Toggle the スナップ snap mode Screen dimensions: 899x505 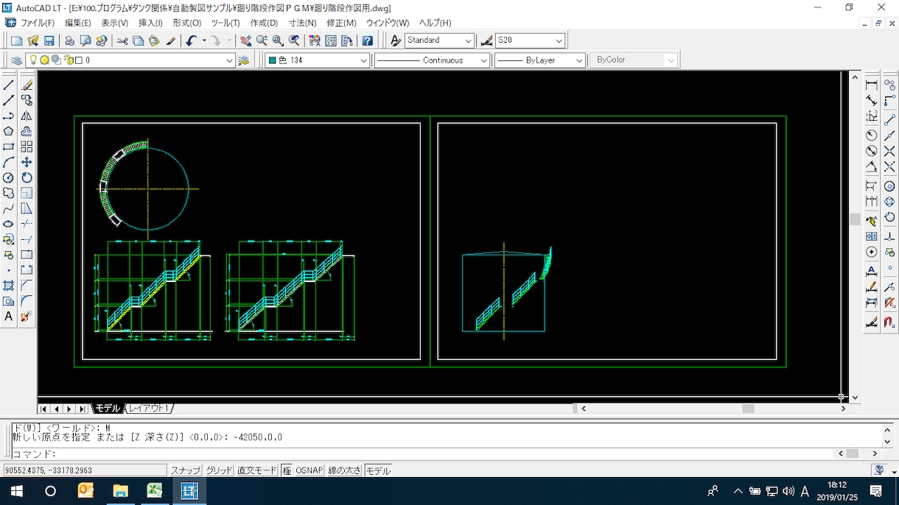[186, 470]
